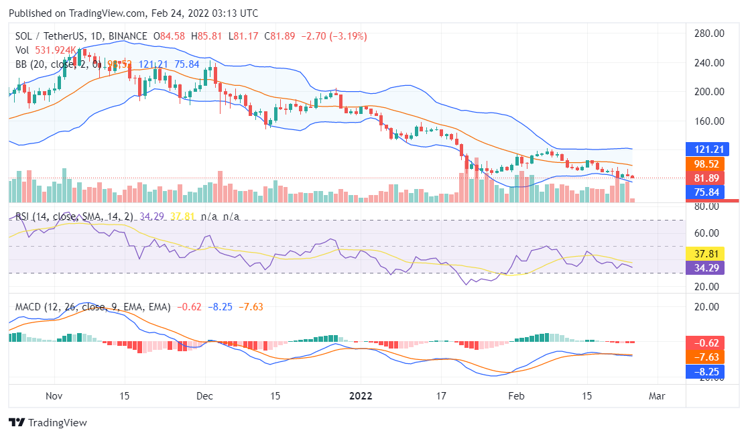Image resolution: width=748 pixels, height=437 pixels.
Task: Click the blue 75.84 lower band price tag
Action: tap(708, 192)
